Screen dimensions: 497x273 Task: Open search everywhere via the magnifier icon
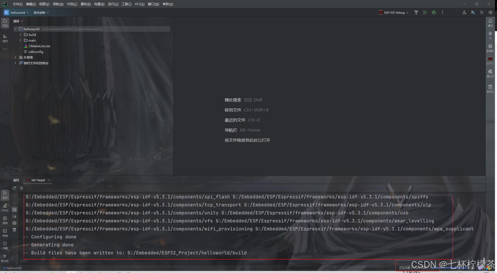[482, 12]
